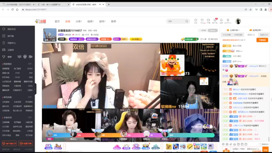Image resolution: width=272 pixels, height=153 pixels.
Task: Open the PK活动 gift bar icon
Action: tap(48, 147)
